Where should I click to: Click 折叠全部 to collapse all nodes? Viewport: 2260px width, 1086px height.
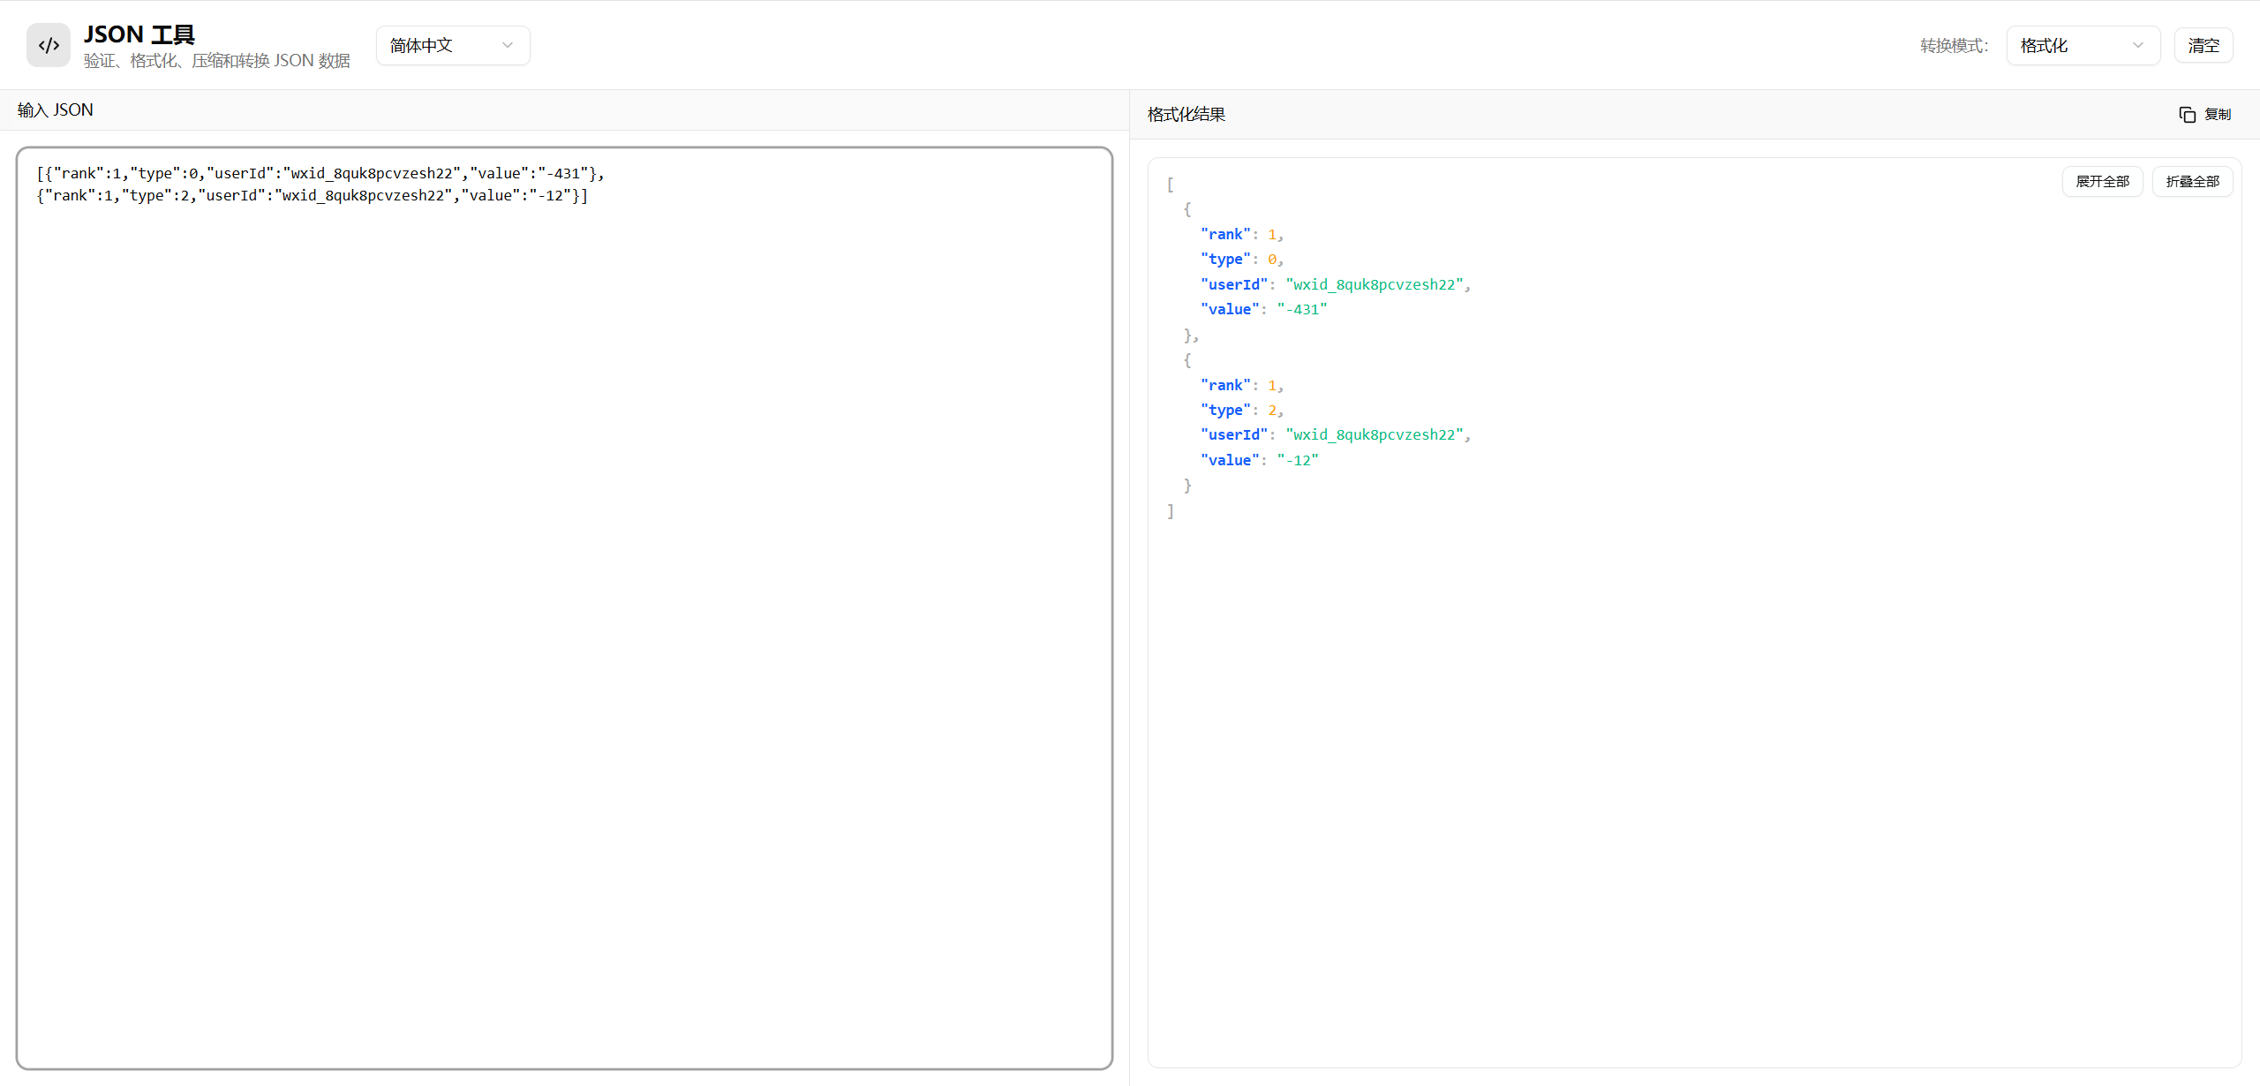(x=2192, y=181)
